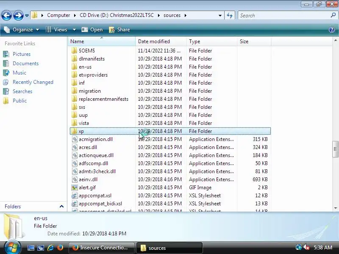
Task: Click the 693 KB size of aeinv.dll
Action: [260, 179]
